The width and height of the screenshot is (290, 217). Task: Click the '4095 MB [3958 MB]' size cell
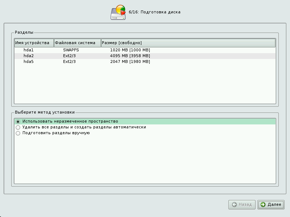(130, 56)
